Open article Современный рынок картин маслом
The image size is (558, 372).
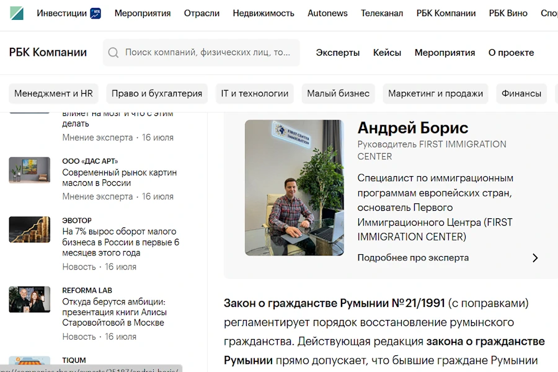[120, 178]
